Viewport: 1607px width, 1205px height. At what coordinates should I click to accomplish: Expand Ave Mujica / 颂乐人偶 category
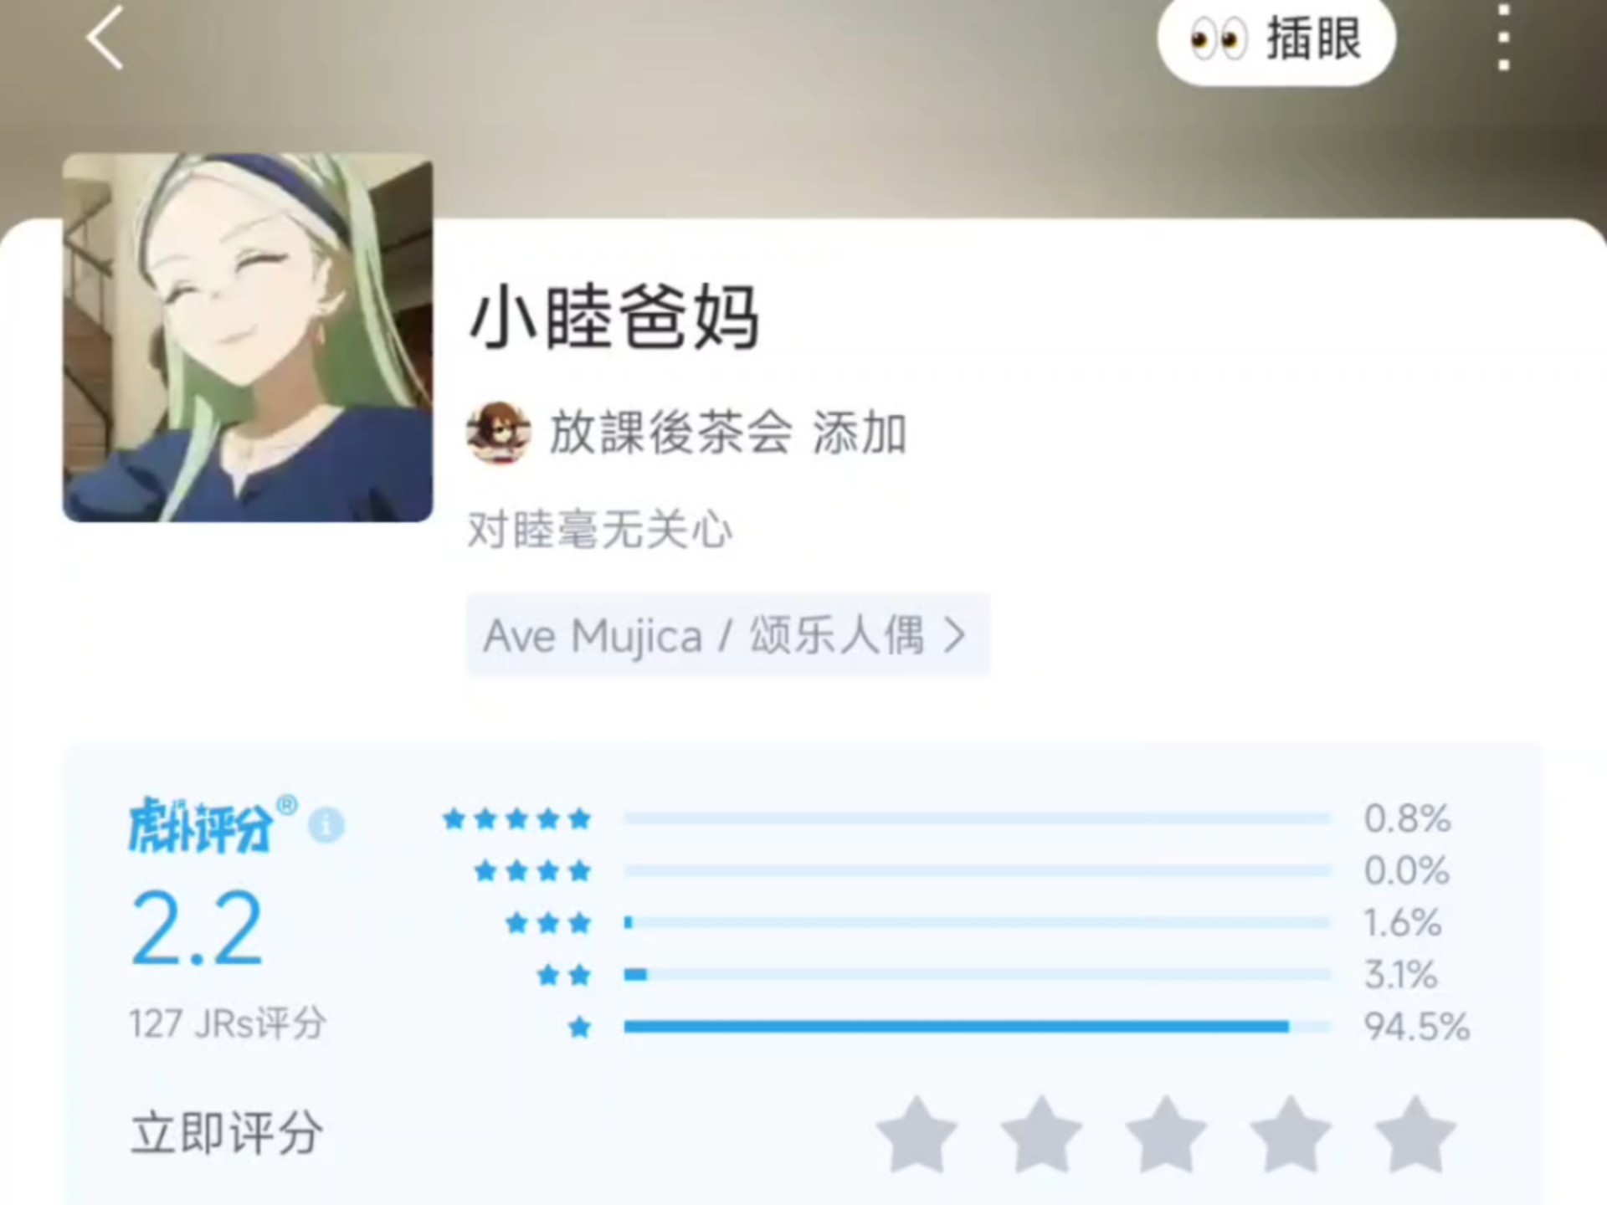(727, 635)
